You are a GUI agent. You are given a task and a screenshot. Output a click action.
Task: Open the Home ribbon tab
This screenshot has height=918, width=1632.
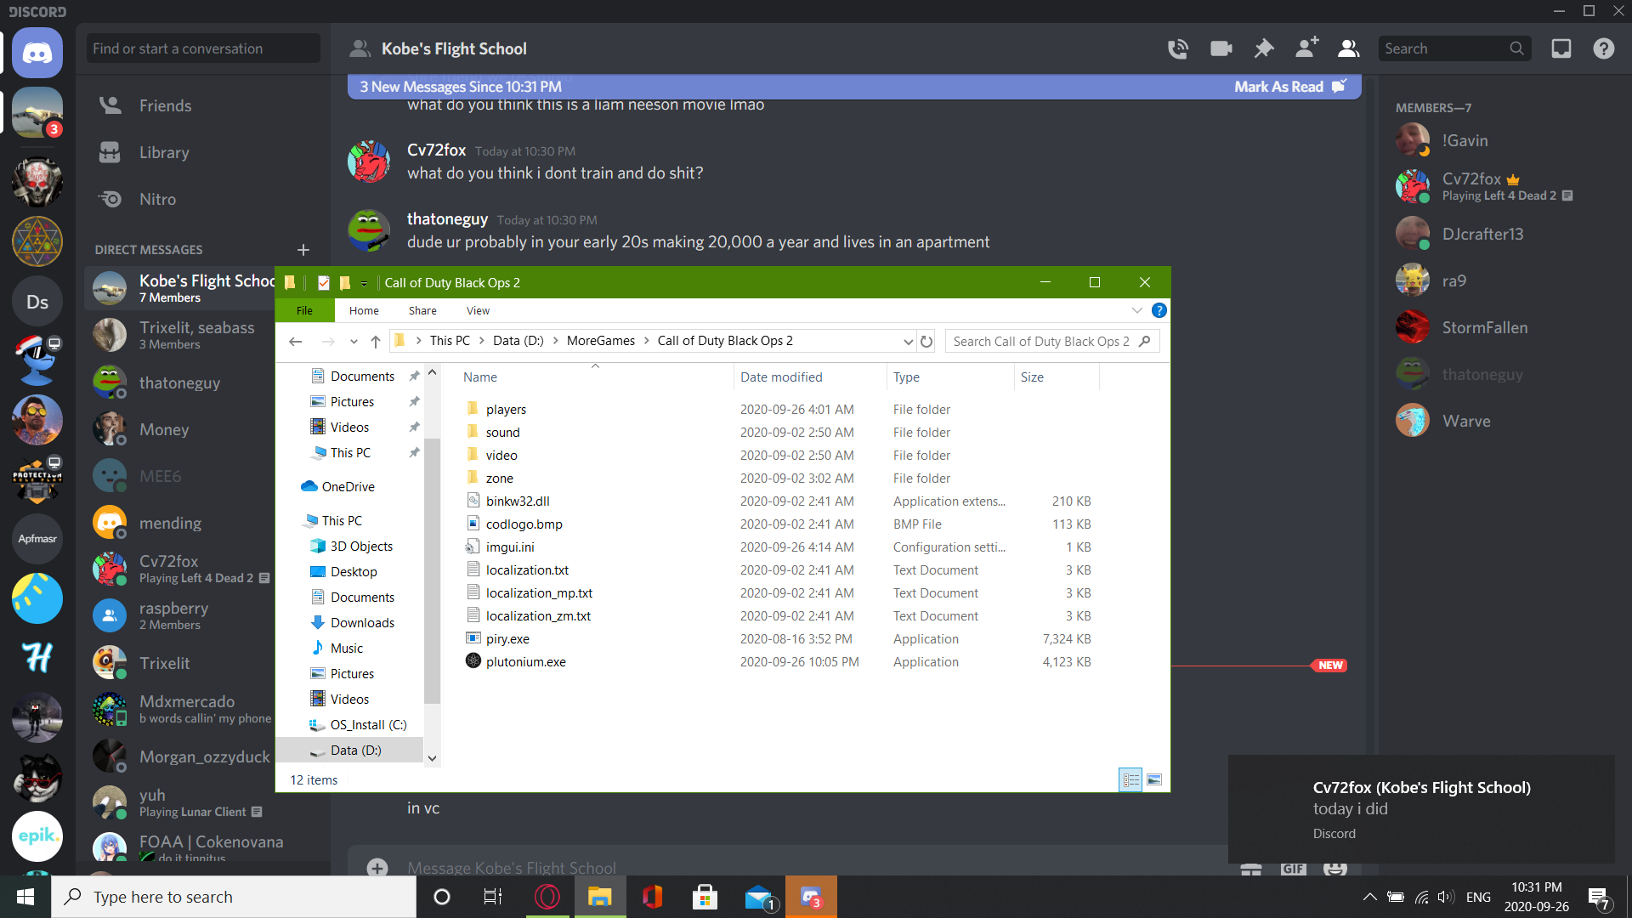[364, 310]
